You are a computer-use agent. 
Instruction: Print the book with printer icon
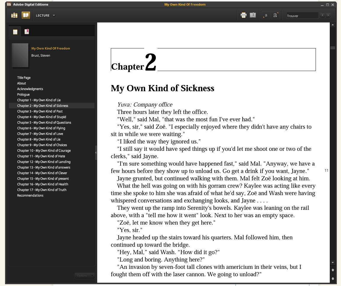243,15
